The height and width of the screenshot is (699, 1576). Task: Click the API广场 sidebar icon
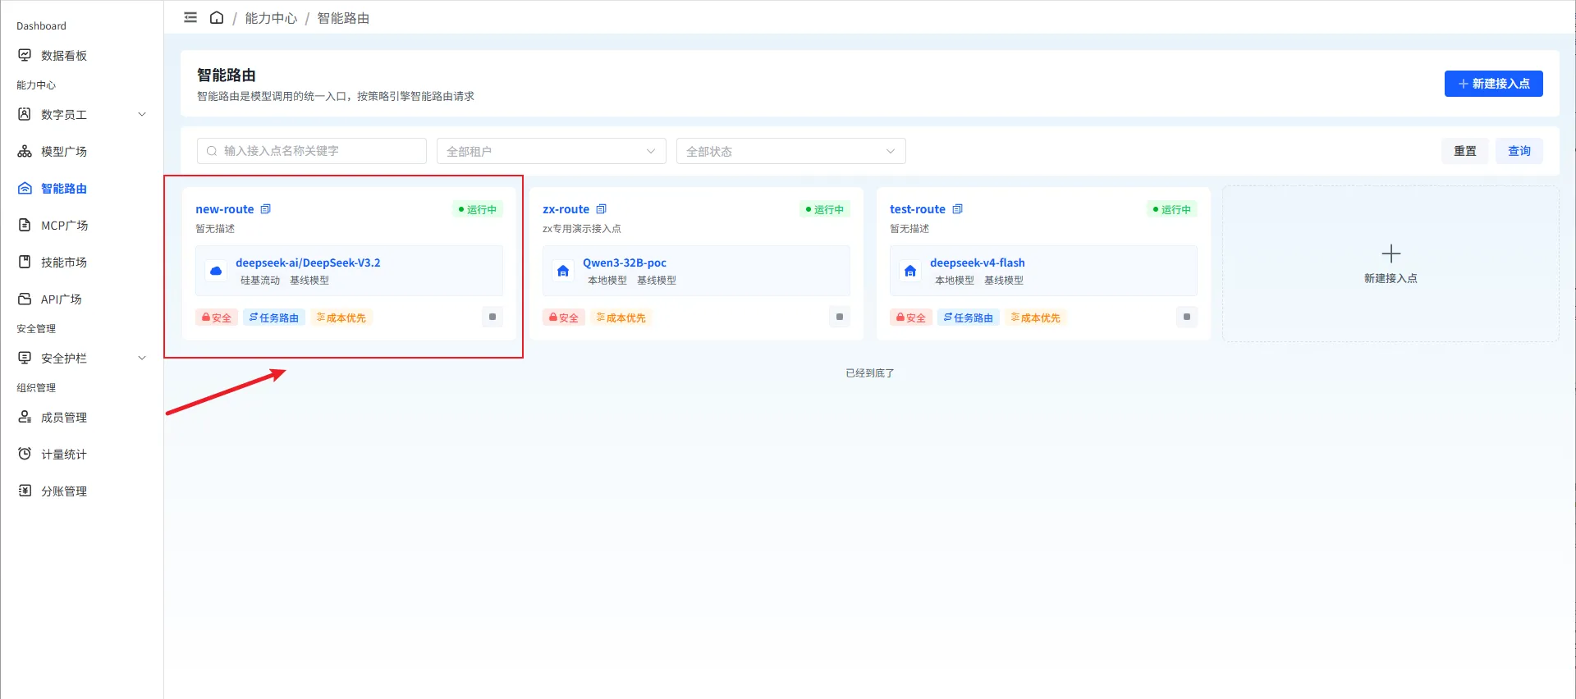(25, 299)
